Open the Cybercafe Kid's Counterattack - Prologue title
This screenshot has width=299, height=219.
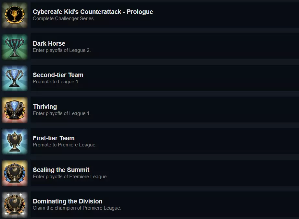[x=93, y=12]
